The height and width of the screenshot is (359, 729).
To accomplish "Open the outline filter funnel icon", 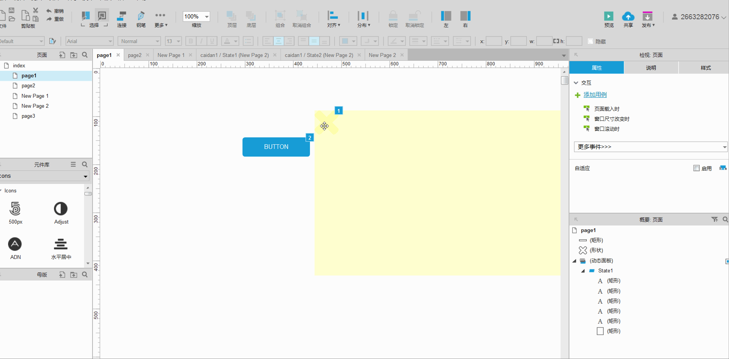I will [x=714, y=219].
